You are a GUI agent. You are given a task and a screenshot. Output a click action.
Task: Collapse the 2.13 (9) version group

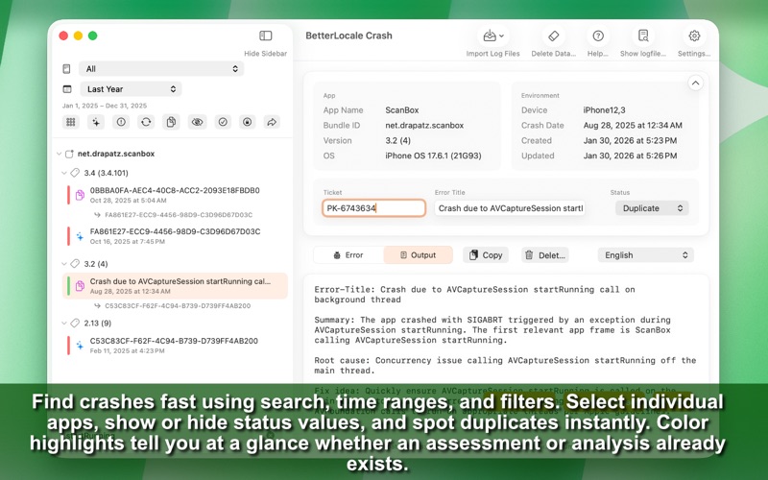[x=64, y=324]
